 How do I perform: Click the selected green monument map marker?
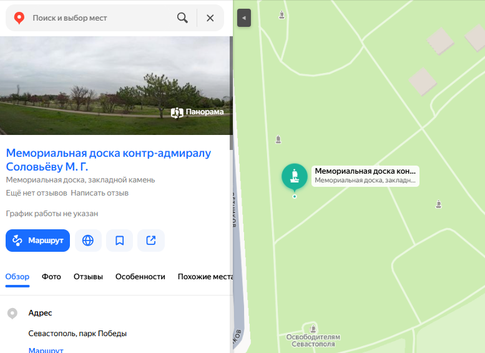tap(295, 176)
